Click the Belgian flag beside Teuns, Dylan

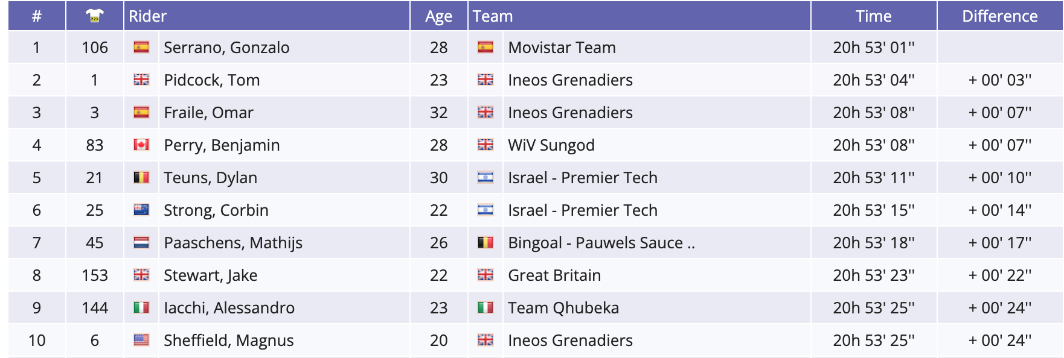tap(141, 177)
